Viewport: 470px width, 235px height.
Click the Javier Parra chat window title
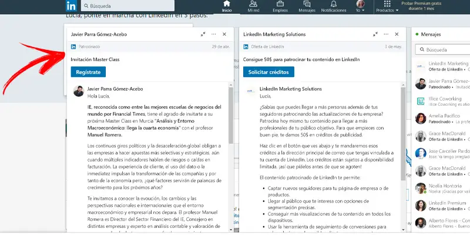tap(99, 35)
